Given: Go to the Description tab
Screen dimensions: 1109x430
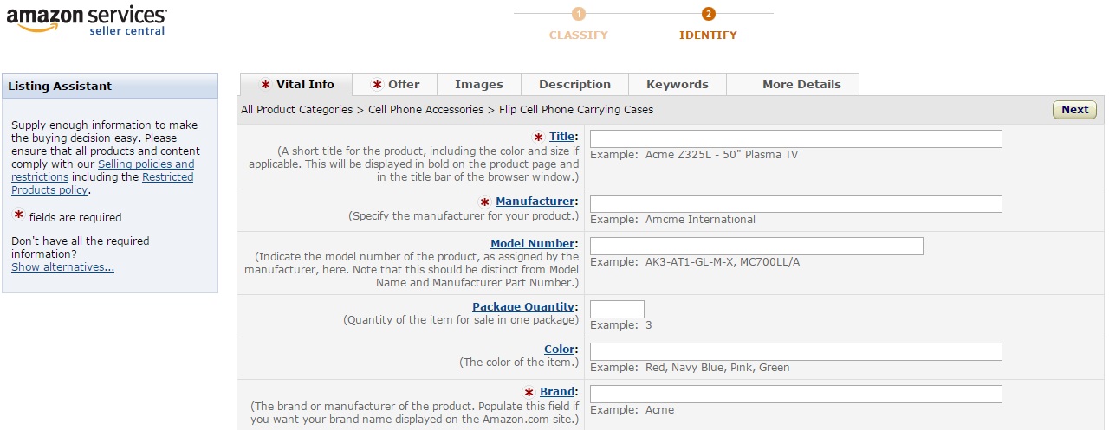Looking at the screenshot, I should tap(574, 85).
